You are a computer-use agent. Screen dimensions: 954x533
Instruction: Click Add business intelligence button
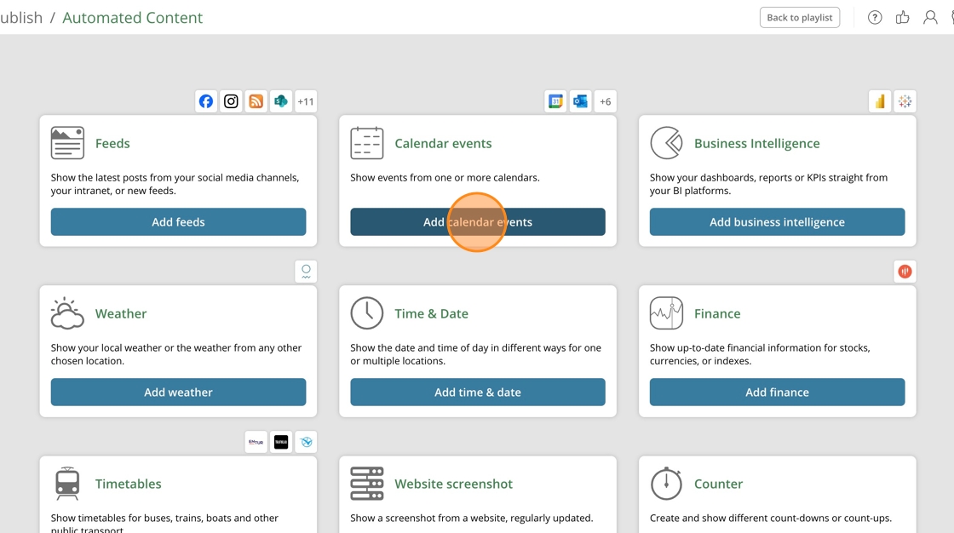pyautogui.click(x=777, y=222)
